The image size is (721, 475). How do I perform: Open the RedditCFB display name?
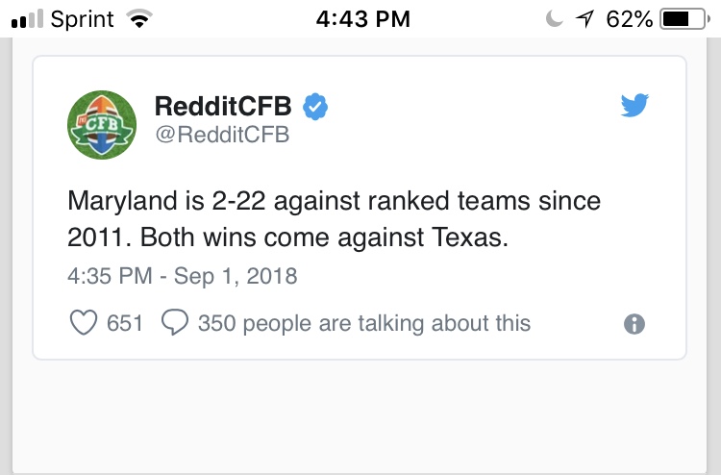pyautogui.click(x=223, y=106)
